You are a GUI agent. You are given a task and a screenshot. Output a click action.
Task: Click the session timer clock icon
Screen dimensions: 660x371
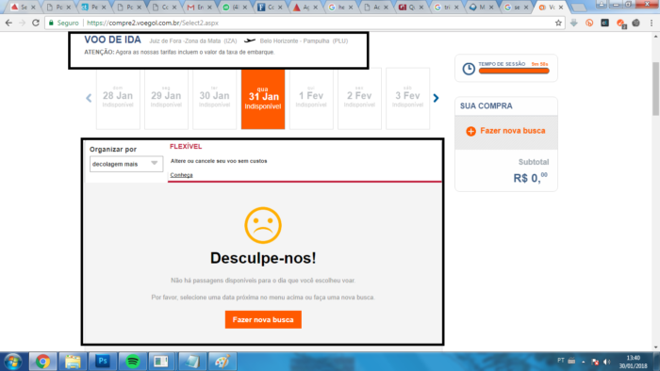point(469,69)
